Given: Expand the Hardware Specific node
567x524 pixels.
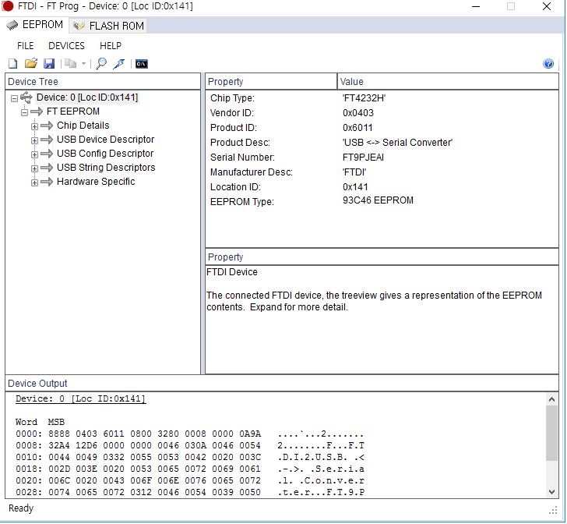Looking at the screenshot, I should tap(34, 182).
